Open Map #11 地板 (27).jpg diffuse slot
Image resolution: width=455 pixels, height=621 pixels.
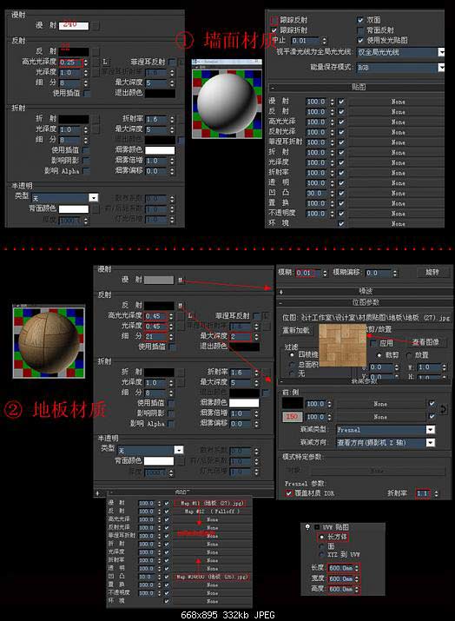(209, 503)
